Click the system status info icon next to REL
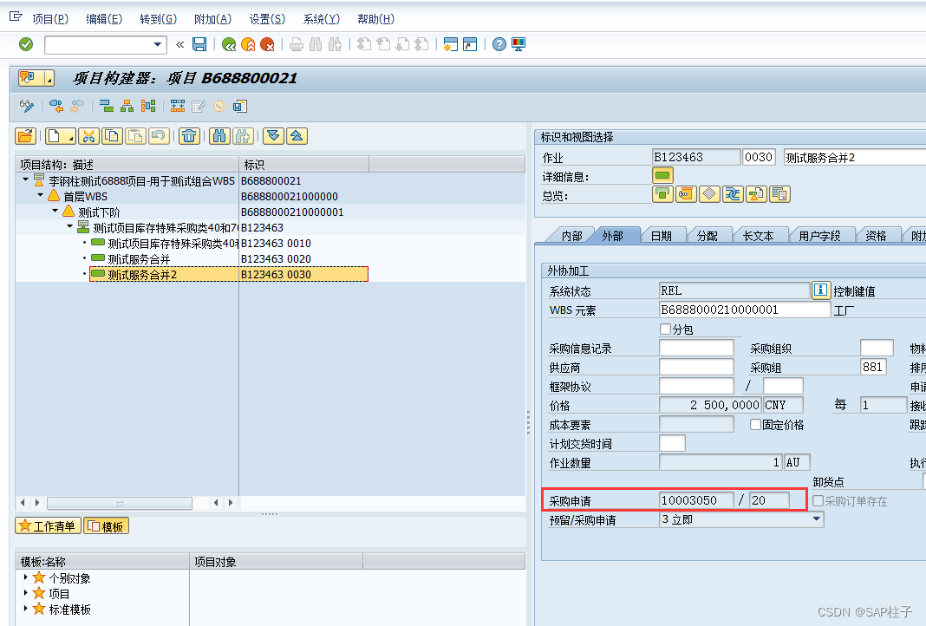 pyautogui.click(x=821, y=290)
